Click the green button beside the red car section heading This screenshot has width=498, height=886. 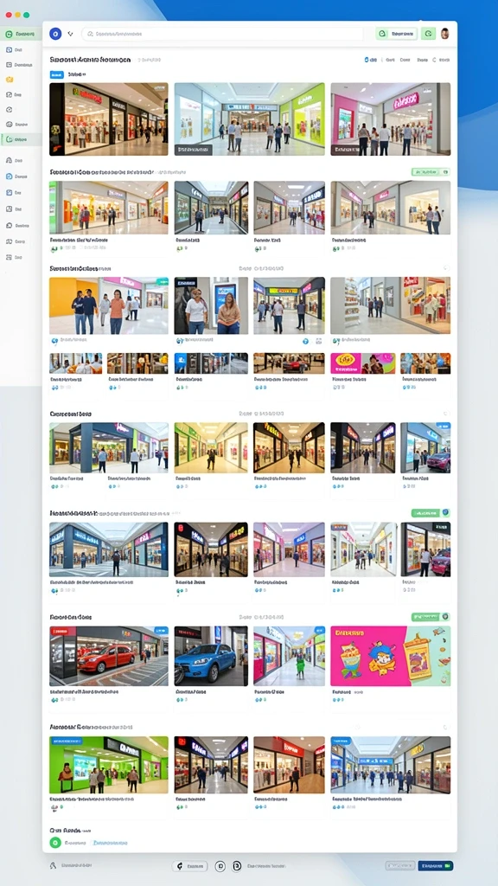tap(431, 616)
